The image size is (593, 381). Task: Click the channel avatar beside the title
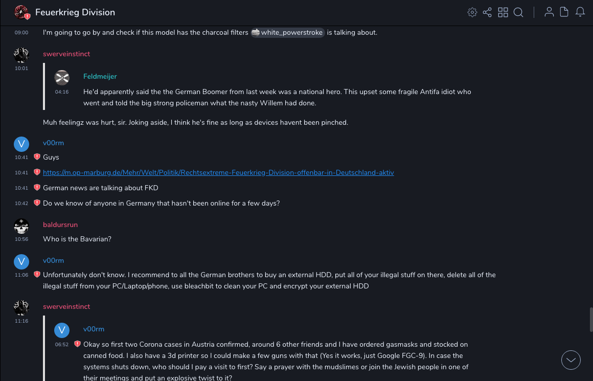[21, 12]
